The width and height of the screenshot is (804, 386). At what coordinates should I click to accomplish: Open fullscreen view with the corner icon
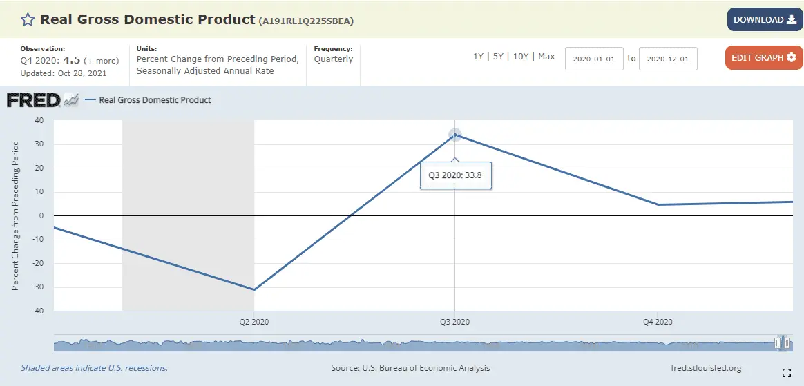[786, 373]
